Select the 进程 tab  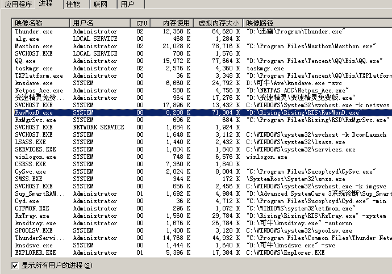click(46, 3)
